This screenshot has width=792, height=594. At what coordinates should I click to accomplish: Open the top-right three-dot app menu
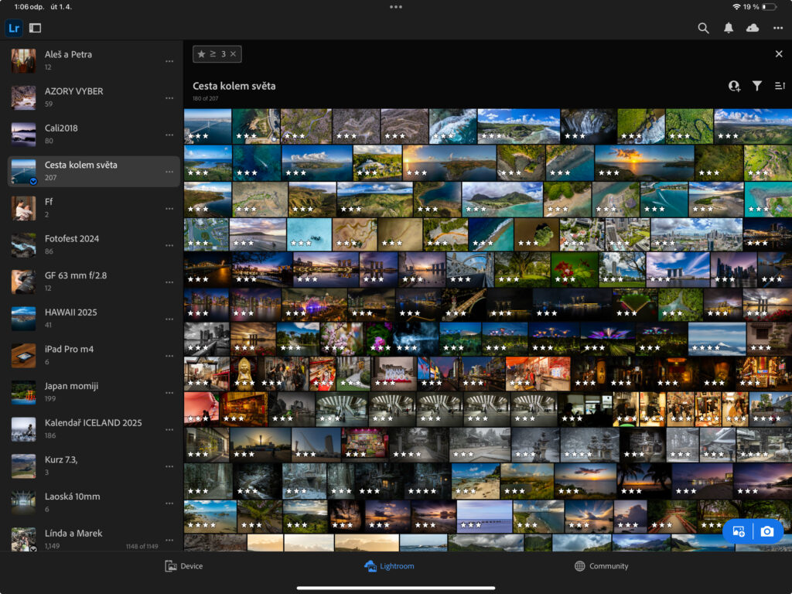click(778, 28)
